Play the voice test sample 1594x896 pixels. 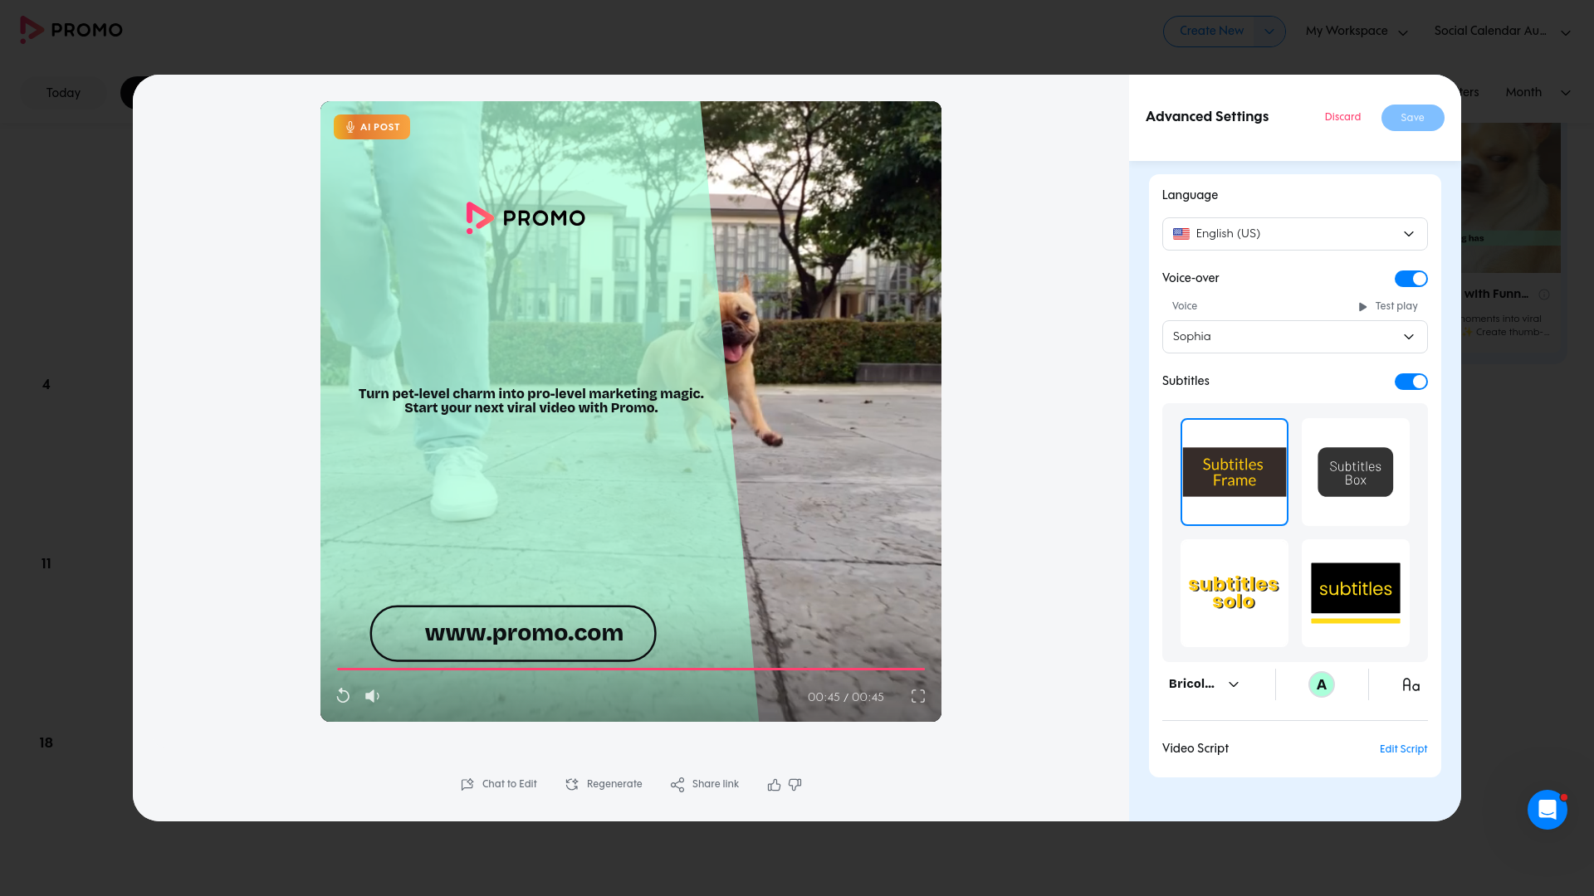tap(1387, 306)
